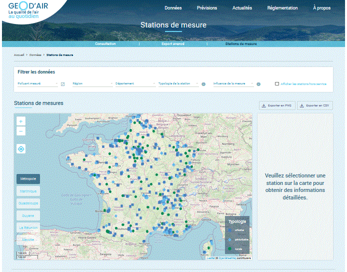Enable Afficher les stations hors service checkbox
Screen dimensions: 347x272
[x=277, y=84]
